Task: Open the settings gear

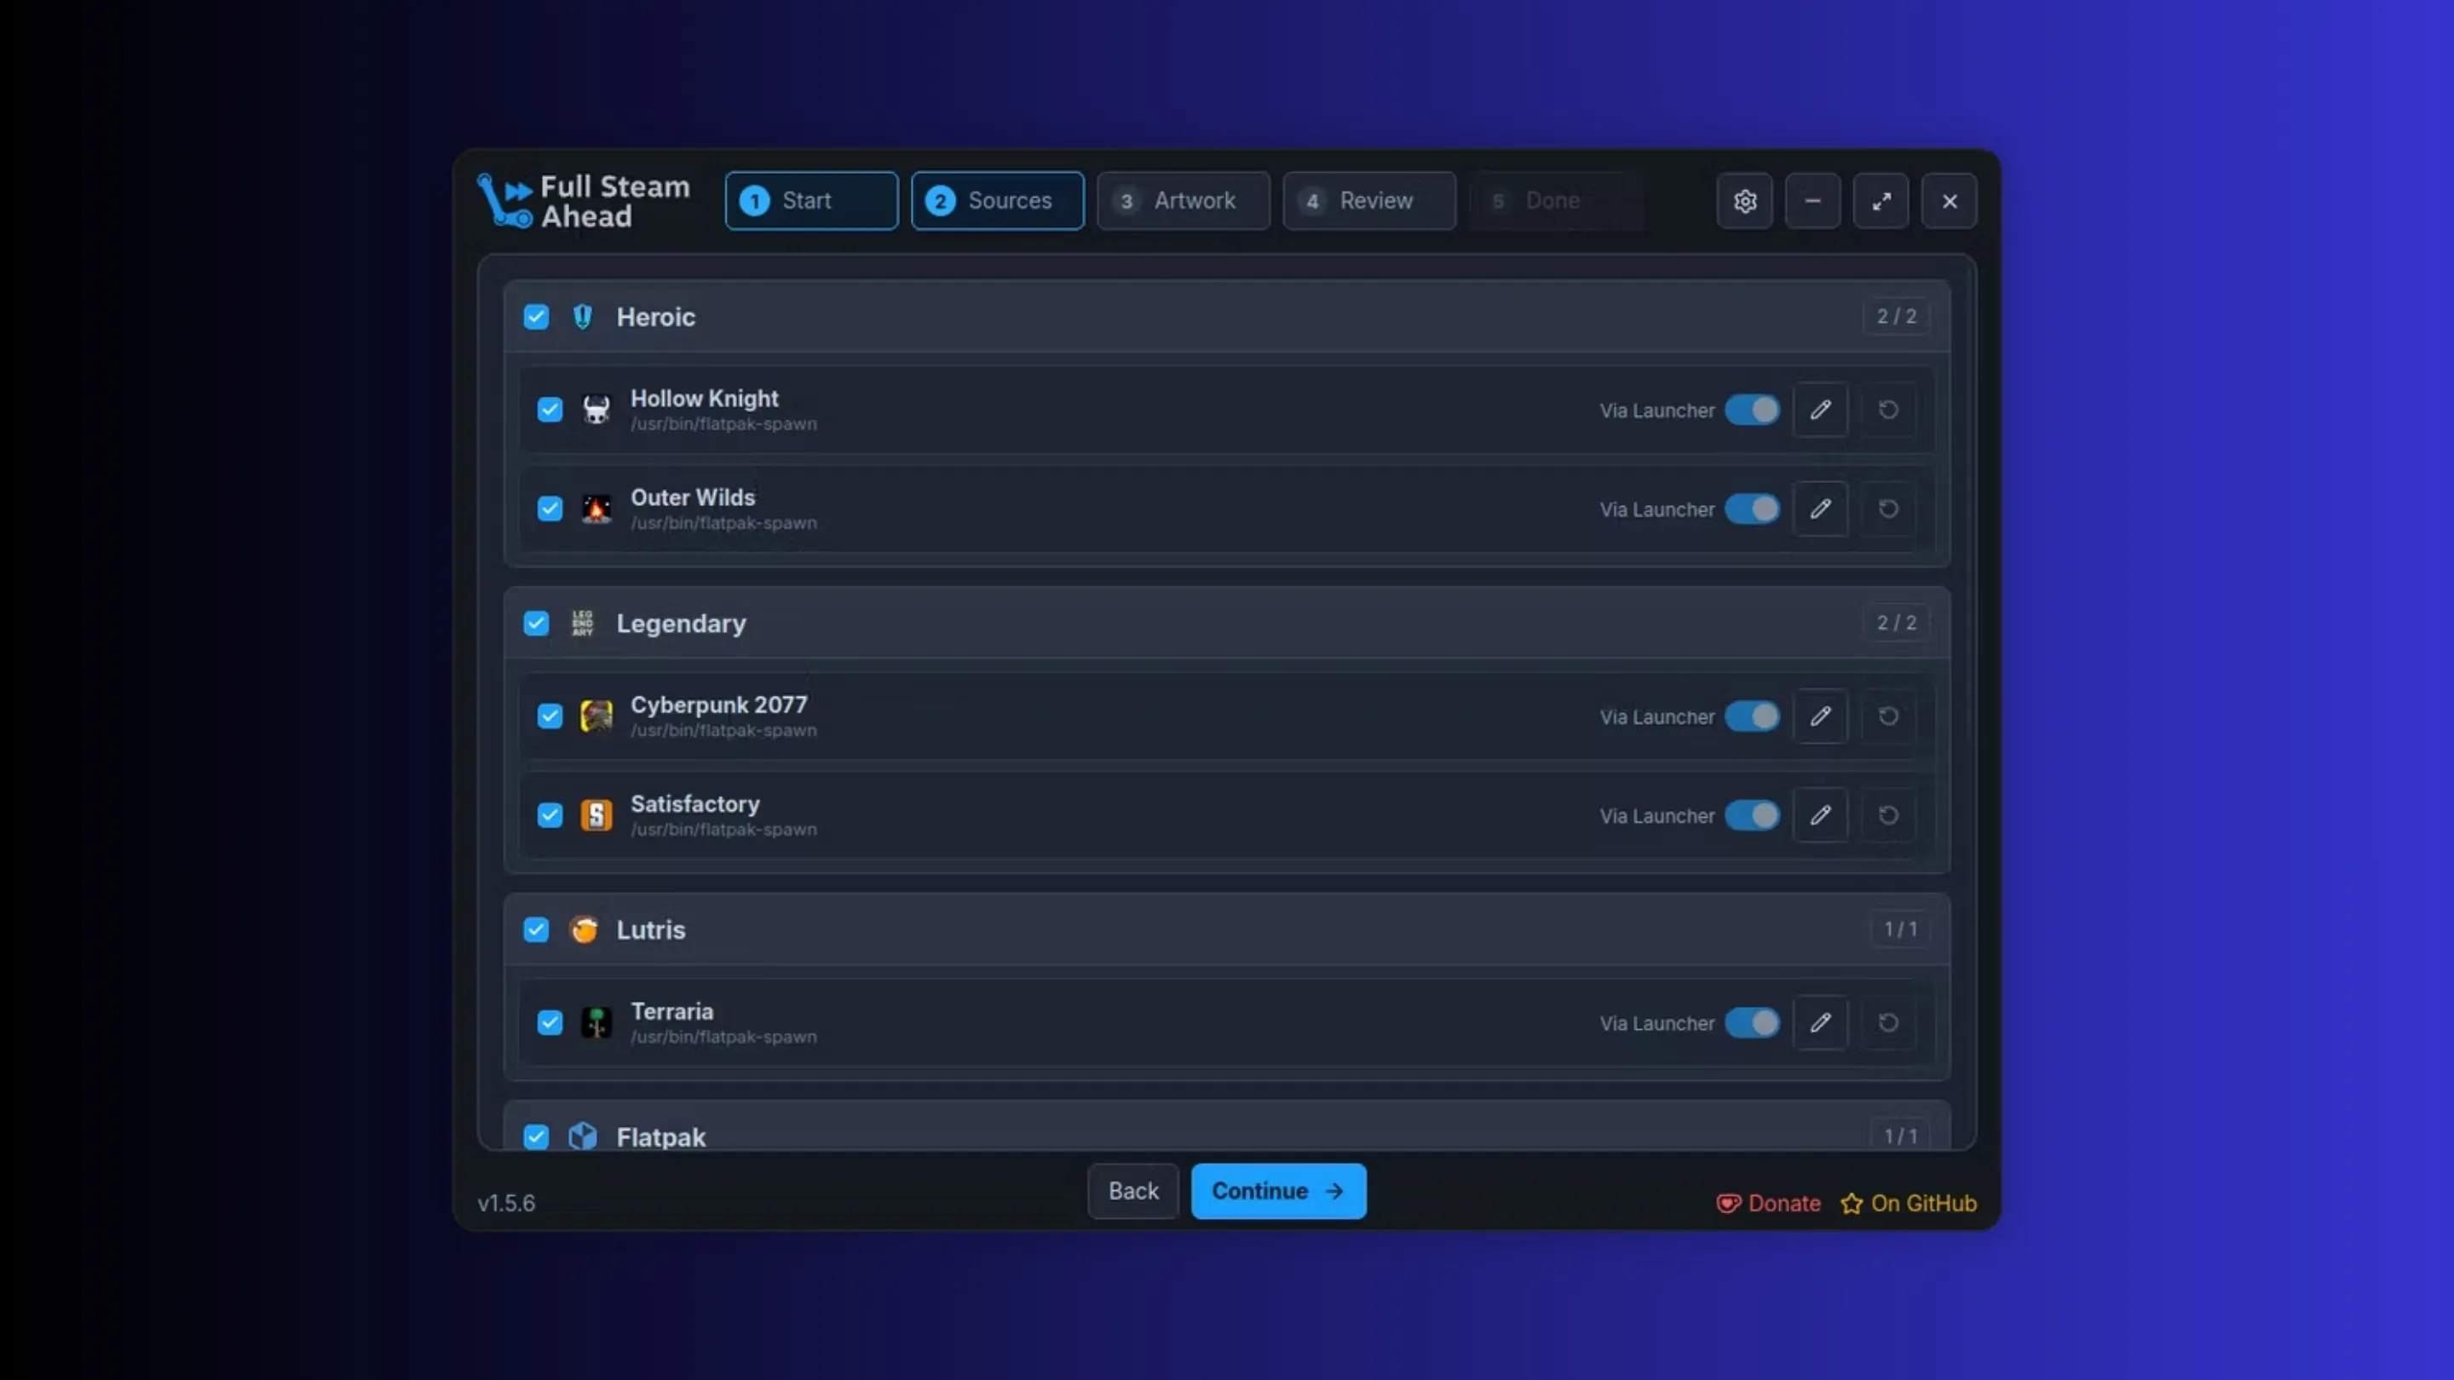Action: click(x=1744, y=201)
